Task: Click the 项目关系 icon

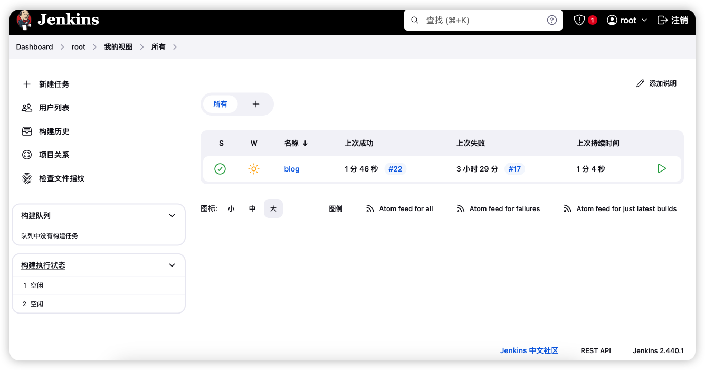Action: click(x=27, y=155)
